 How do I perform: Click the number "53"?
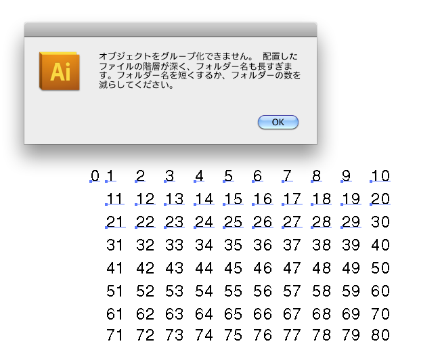coord(174,291)
